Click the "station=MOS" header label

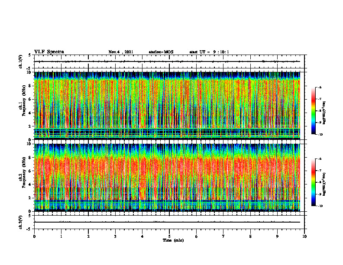click(x=161, y=52)
